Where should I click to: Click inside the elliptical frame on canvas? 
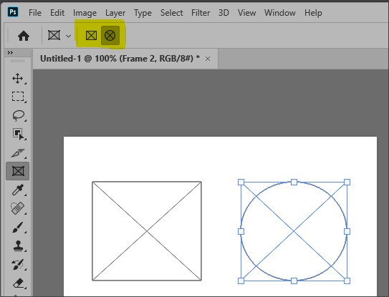[294, 231]
